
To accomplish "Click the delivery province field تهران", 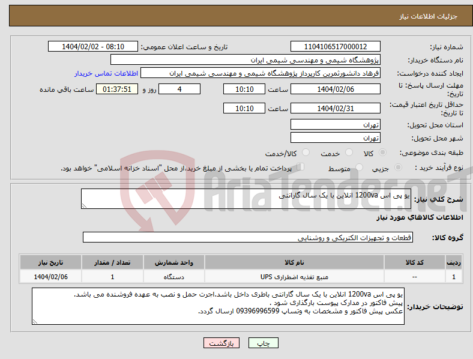I will click(x=335, y=124).
